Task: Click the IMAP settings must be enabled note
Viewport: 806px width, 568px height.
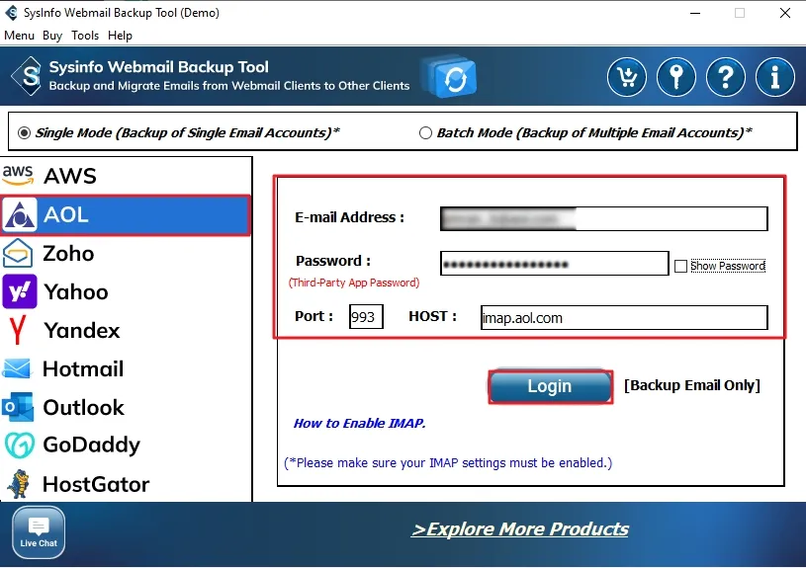Action: click(x=448, y=463)
